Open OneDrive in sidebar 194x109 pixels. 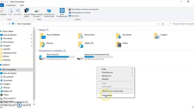tap(6, 65)
